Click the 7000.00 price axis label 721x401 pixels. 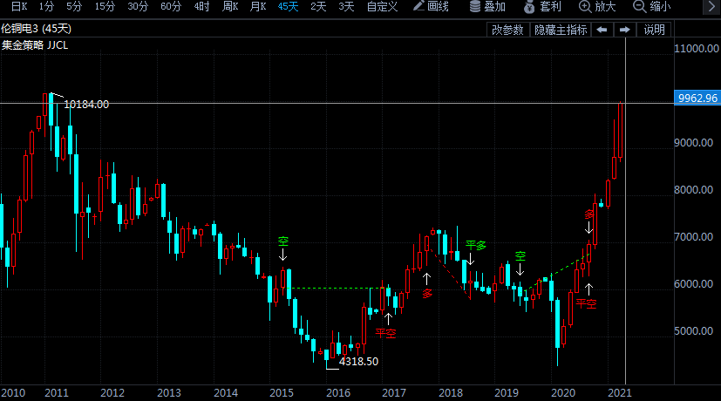[x=694, y=236]
